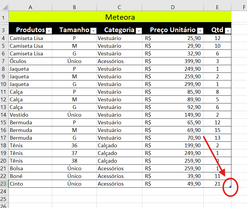Click the Produtos header cell text

[x=30, y=30]
